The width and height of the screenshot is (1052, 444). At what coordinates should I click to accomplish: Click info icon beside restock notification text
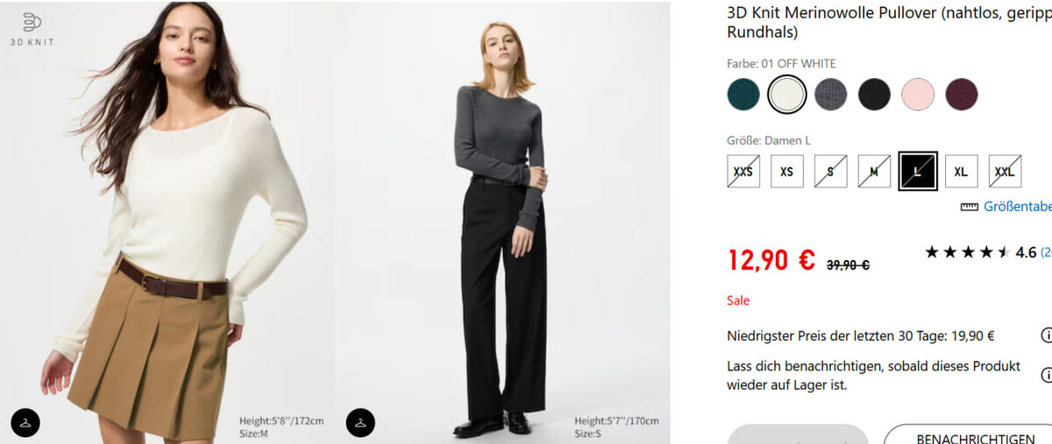1045,375
